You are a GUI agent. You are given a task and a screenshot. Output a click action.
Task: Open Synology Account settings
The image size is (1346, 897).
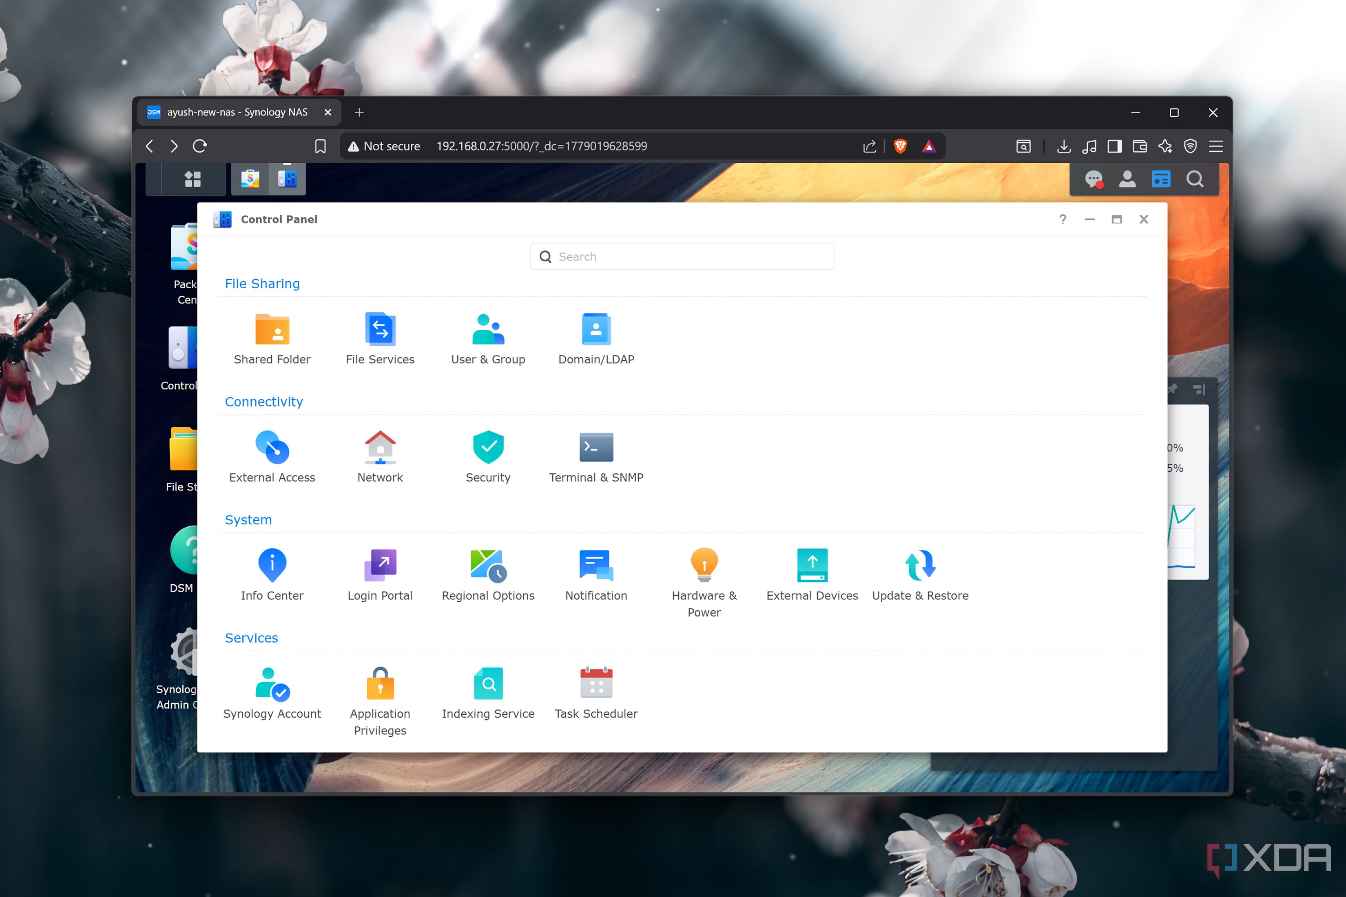[x=272, y=694]
